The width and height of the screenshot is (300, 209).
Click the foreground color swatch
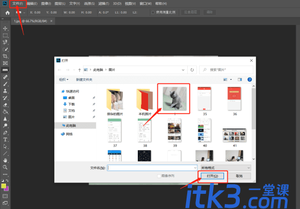[x=3, y=186]
